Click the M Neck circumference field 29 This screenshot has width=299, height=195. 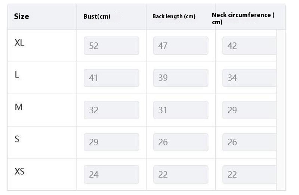pos(249,110)
